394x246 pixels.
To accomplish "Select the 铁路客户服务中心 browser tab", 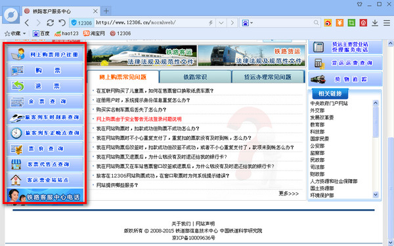I will tap(60, 11).
